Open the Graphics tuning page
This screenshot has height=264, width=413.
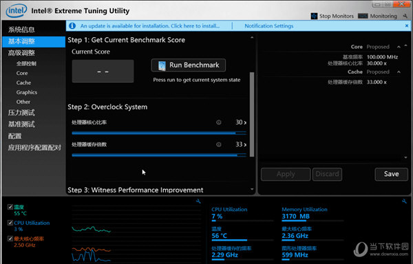(x=27, y=92)
